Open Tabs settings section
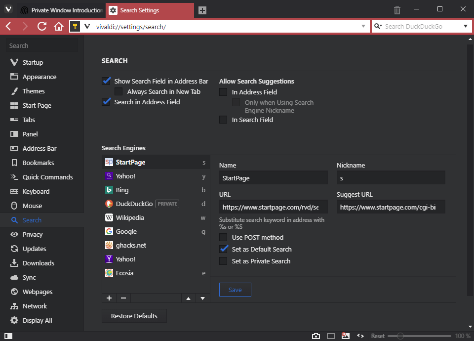474x341 pixels. (41, 120)
